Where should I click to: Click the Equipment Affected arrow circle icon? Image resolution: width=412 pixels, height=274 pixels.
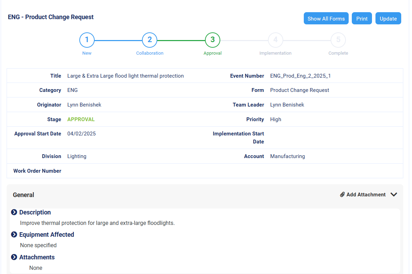pos(14,235)
